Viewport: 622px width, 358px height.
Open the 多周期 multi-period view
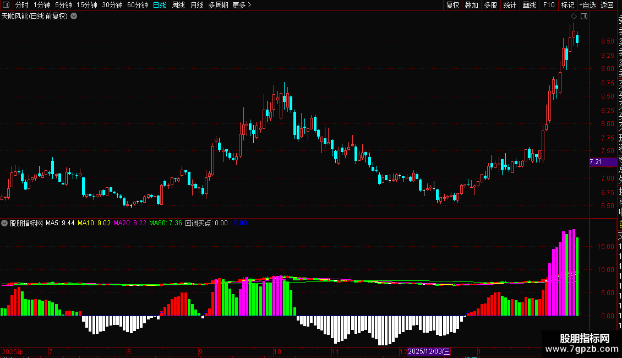point(218,5)
